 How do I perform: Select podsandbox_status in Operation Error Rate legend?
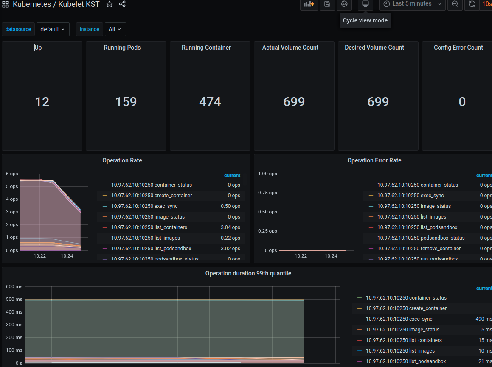point(421,238)
